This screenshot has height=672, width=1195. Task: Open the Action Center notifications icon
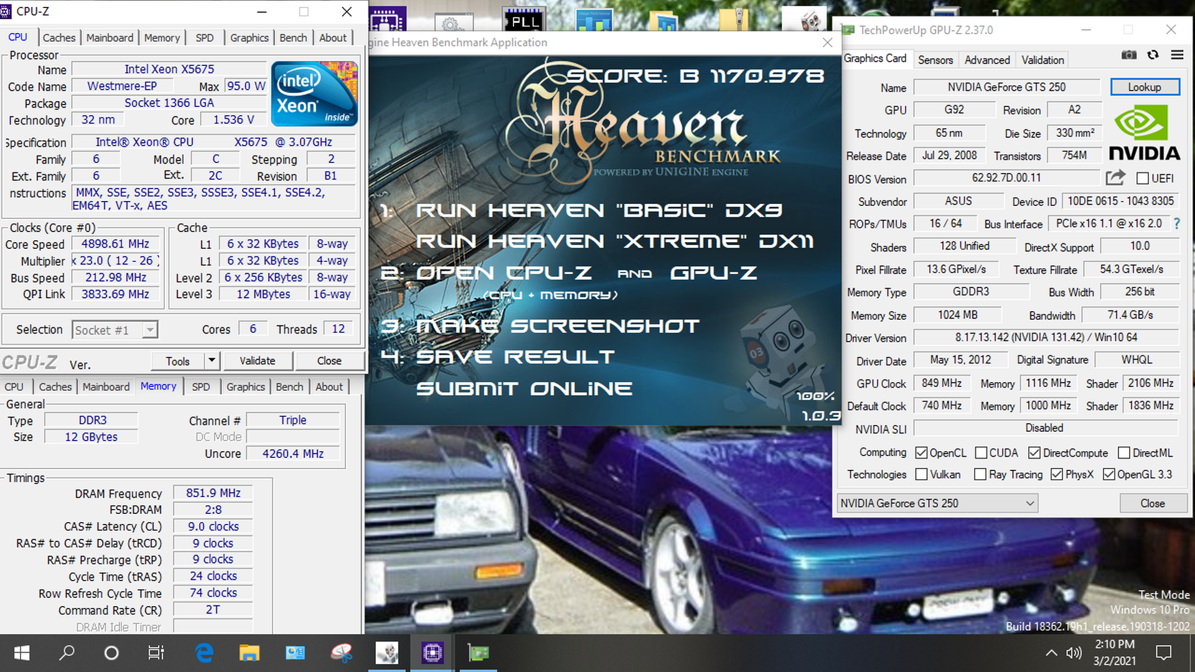[1163, 653]
